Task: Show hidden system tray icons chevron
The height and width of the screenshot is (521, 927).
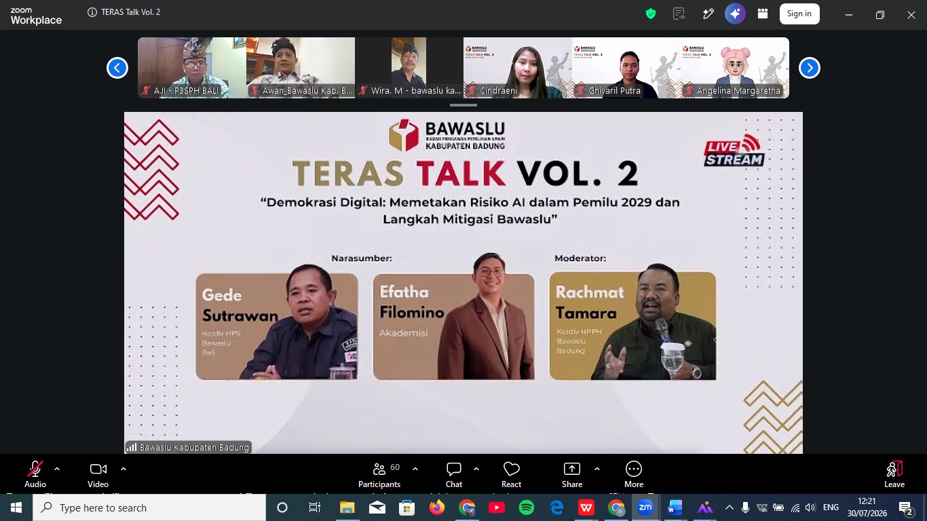Action: [729, 507]
